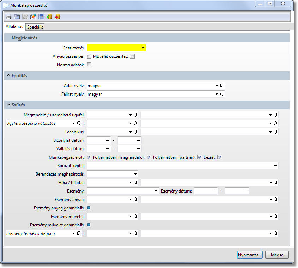Click the Nyomtatás... button
The width and height of the screenshot is (298, 268).
click(x=250, y=255)
